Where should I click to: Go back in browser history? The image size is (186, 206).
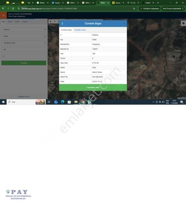click(3, 9)
